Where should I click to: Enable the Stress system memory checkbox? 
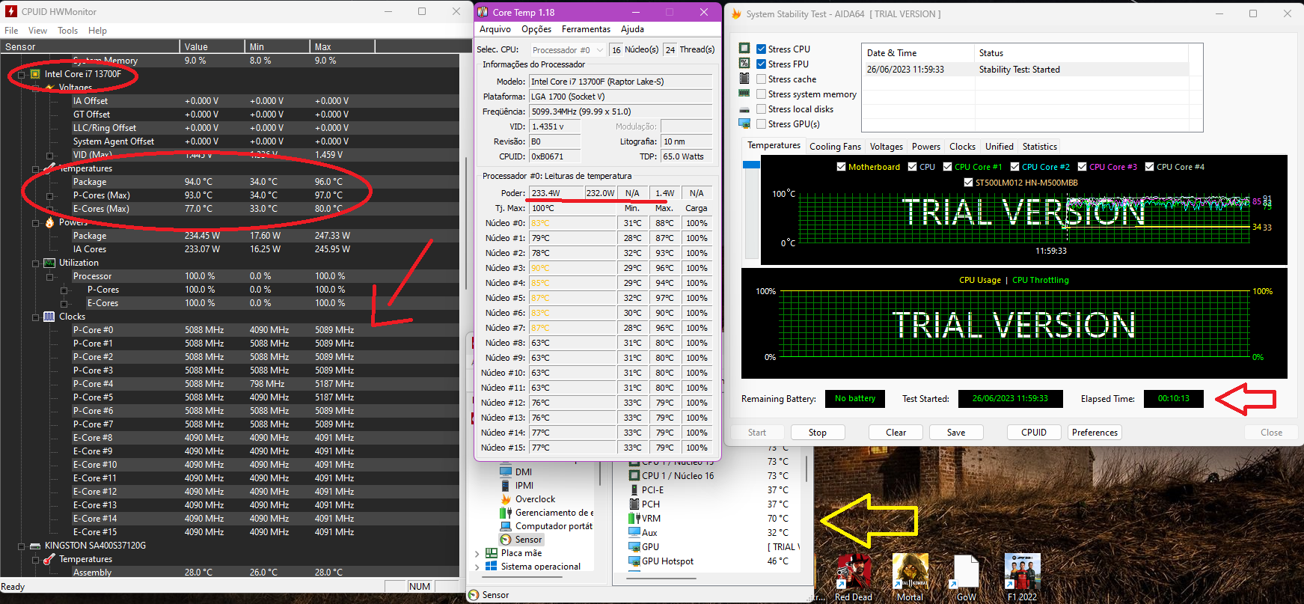pyautogui.click(x=761, y=94)
